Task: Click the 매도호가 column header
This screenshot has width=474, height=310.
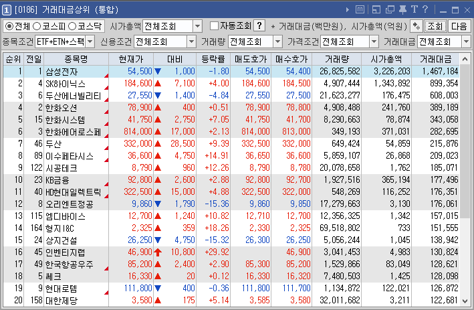Action: [x=251, y=59]
